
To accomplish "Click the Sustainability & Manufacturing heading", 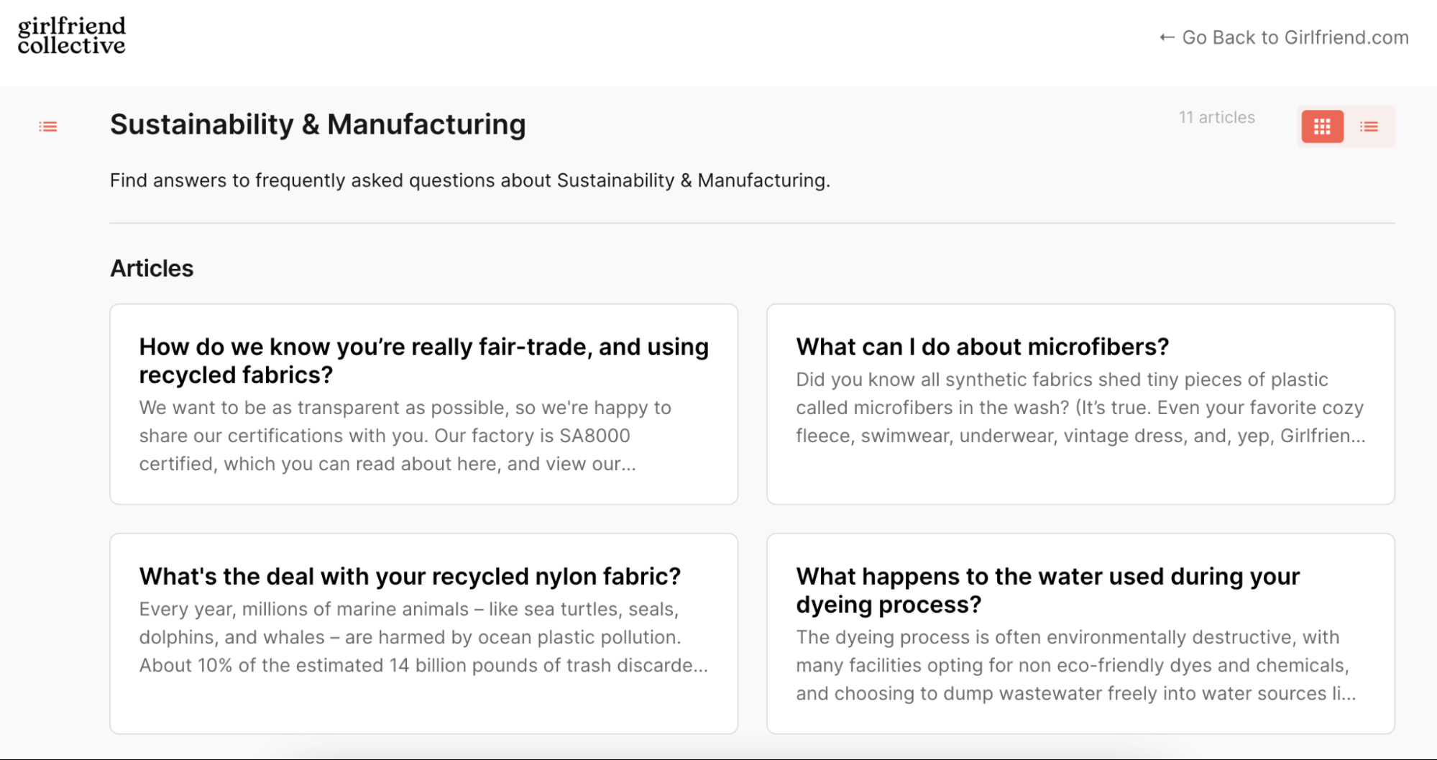I will (318, 124).
